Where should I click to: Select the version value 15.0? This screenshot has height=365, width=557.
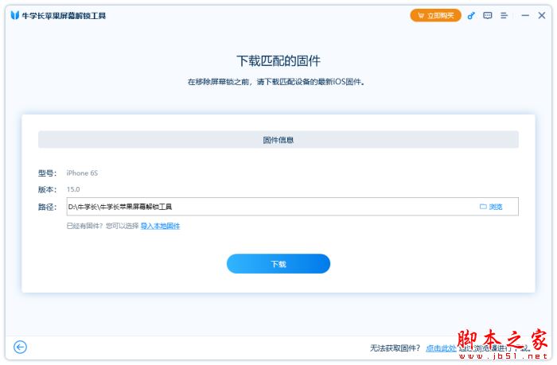point(73,189)
